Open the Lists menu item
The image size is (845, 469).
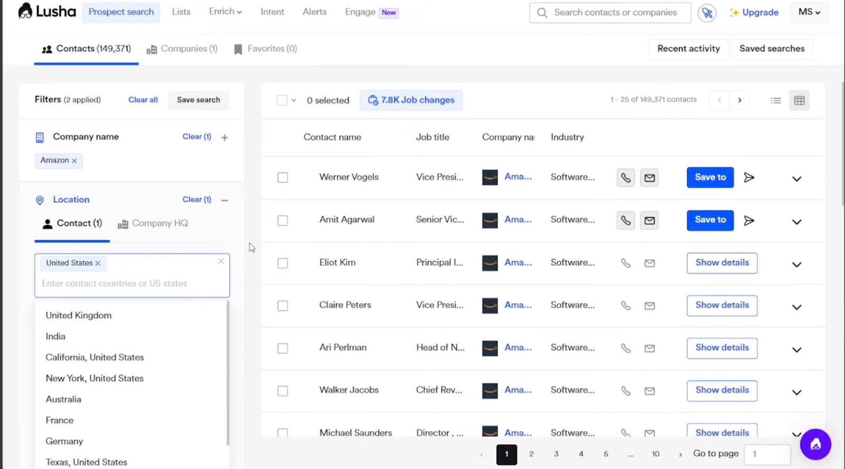pyautogui.click(x=181, y=12)
